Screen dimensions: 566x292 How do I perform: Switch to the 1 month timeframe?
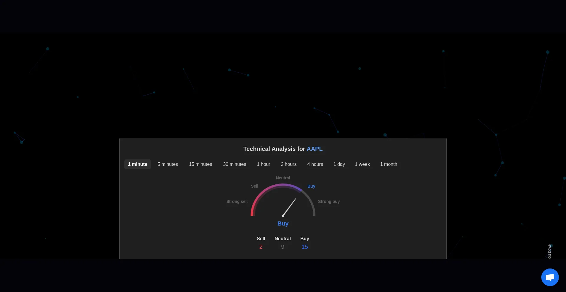tap(389, 164)
